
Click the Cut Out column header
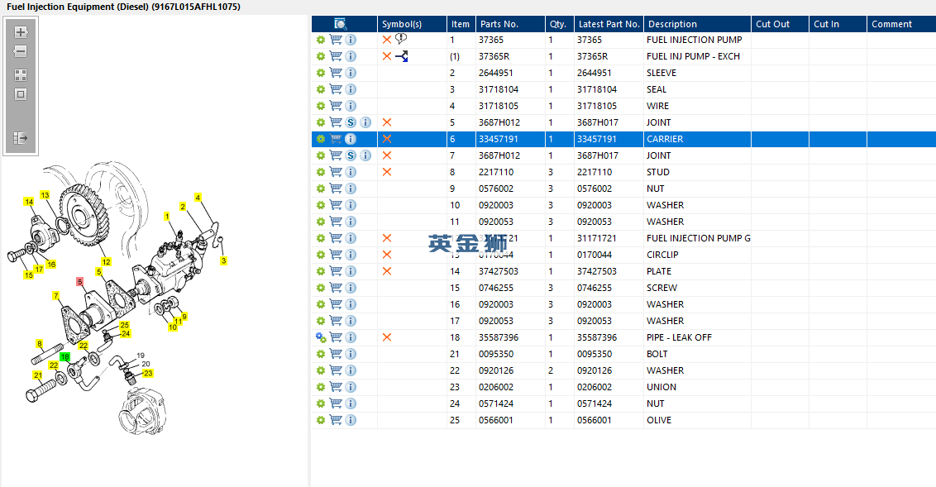point(781,24)
